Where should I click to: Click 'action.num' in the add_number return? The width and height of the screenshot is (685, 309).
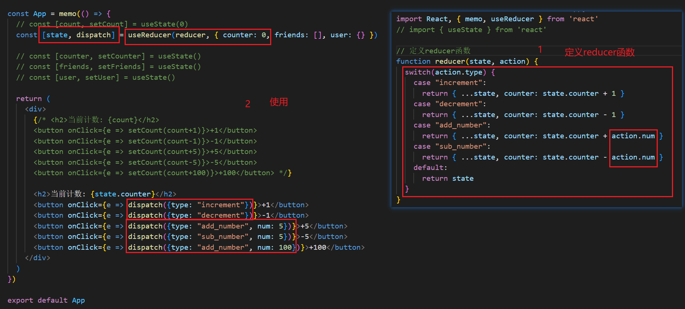click(633, 136)
